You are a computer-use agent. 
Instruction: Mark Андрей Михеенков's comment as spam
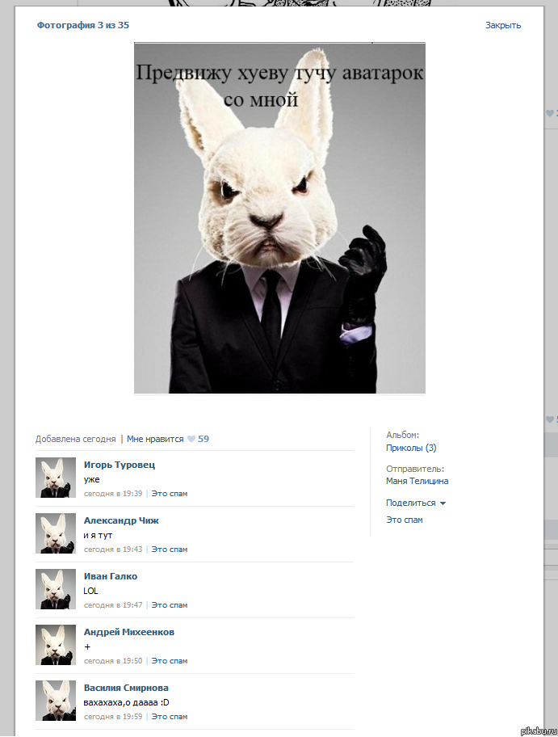[170, 661]
